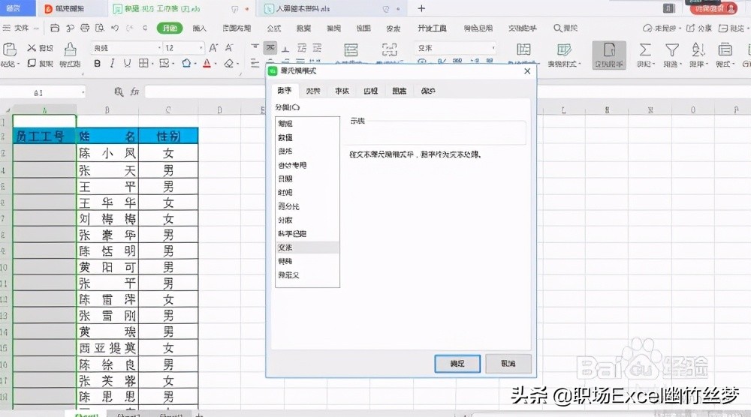
Task: Click the Cut scissors icon
Action: 32,48
